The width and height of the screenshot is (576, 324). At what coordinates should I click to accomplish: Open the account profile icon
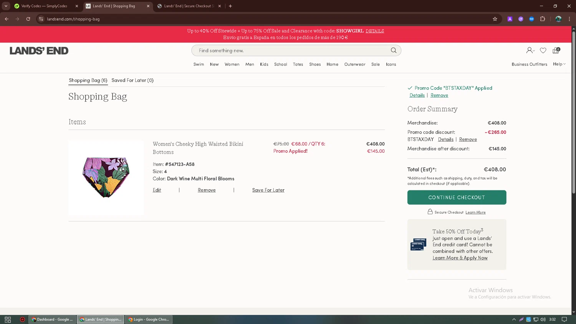[x=530, y=50]
